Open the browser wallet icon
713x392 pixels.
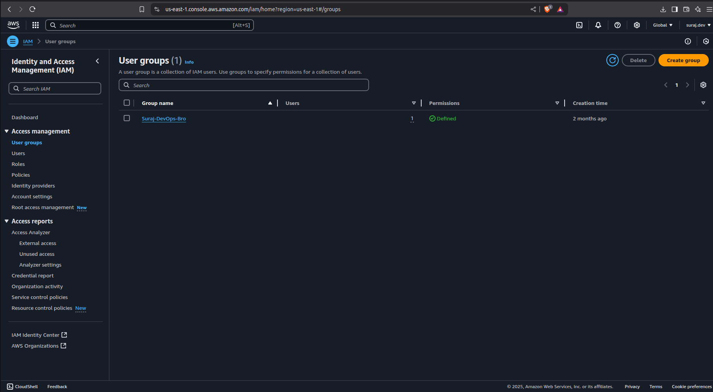click(x=686, y=9)
